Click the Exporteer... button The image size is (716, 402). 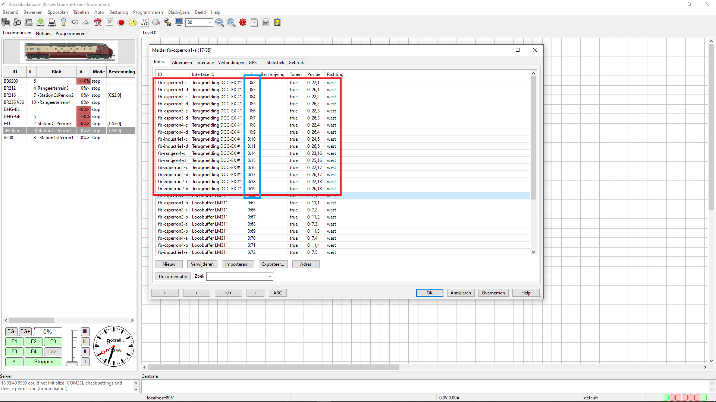(x=273, y=264)
